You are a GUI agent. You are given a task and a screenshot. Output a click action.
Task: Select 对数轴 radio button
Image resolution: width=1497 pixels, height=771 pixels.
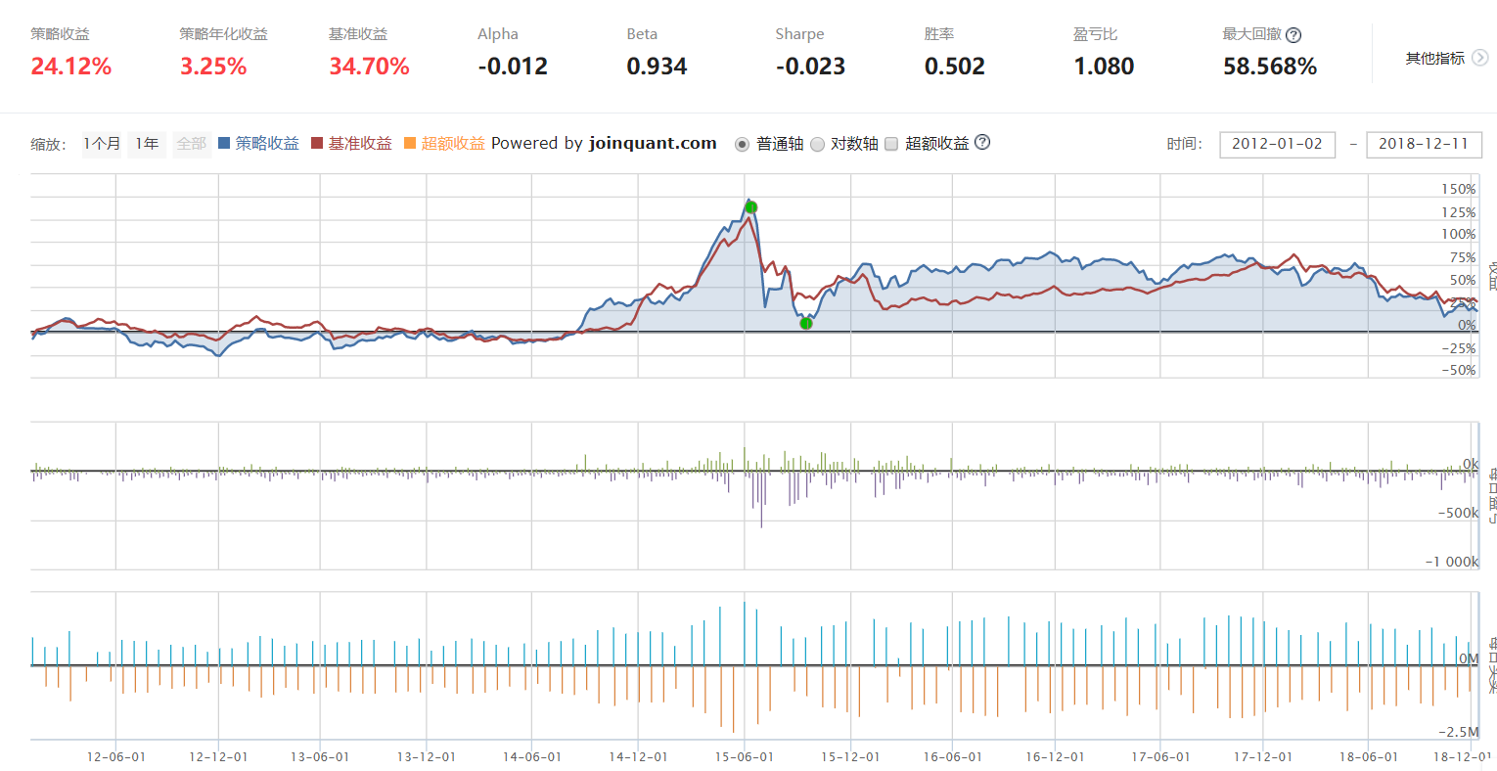tap(817, 144)
